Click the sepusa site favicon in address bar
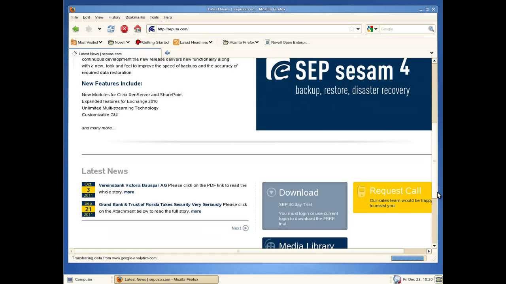506x284 pixels. click(151, 29)
